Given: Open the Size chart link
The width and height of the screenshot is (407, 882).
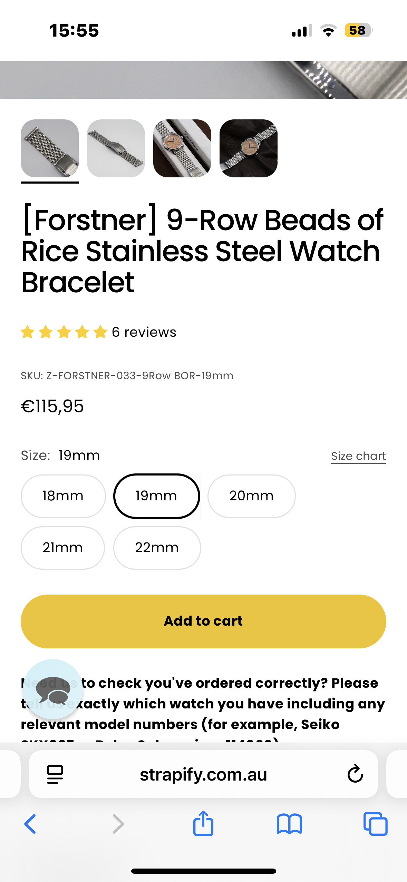Looking at the screenshot, I should pos(358,456).
